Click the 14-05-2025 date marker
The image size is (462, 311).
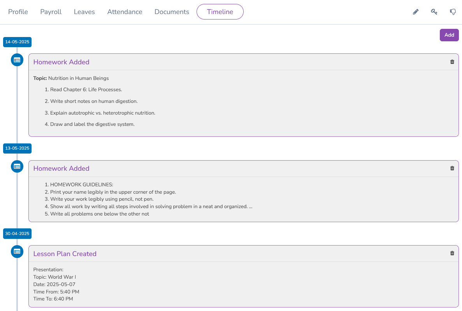17,42
